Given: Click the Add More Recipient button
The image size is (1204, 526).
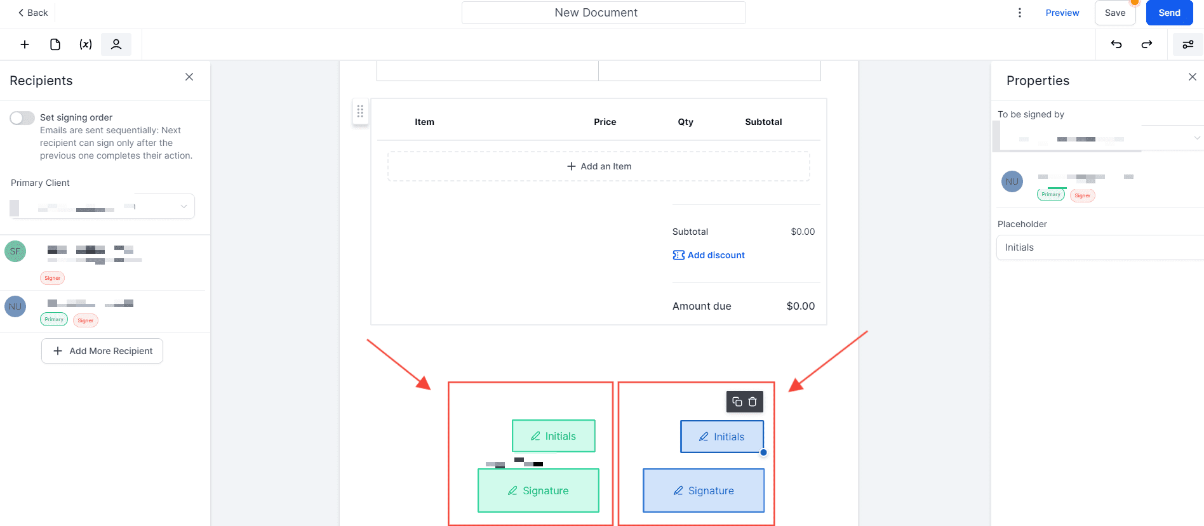Looking at the screenshot, I should coord(102,351).
